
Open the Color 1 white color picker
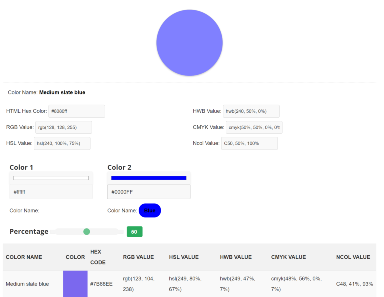[x=51, y=178]
